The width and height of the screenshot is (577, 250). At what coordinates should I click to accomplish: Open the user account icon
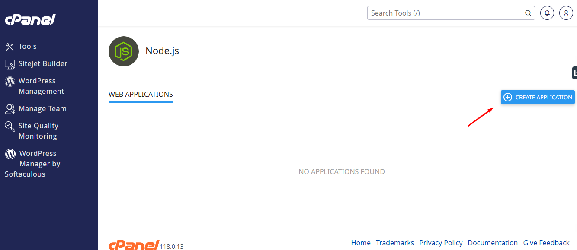pos(566,13)
